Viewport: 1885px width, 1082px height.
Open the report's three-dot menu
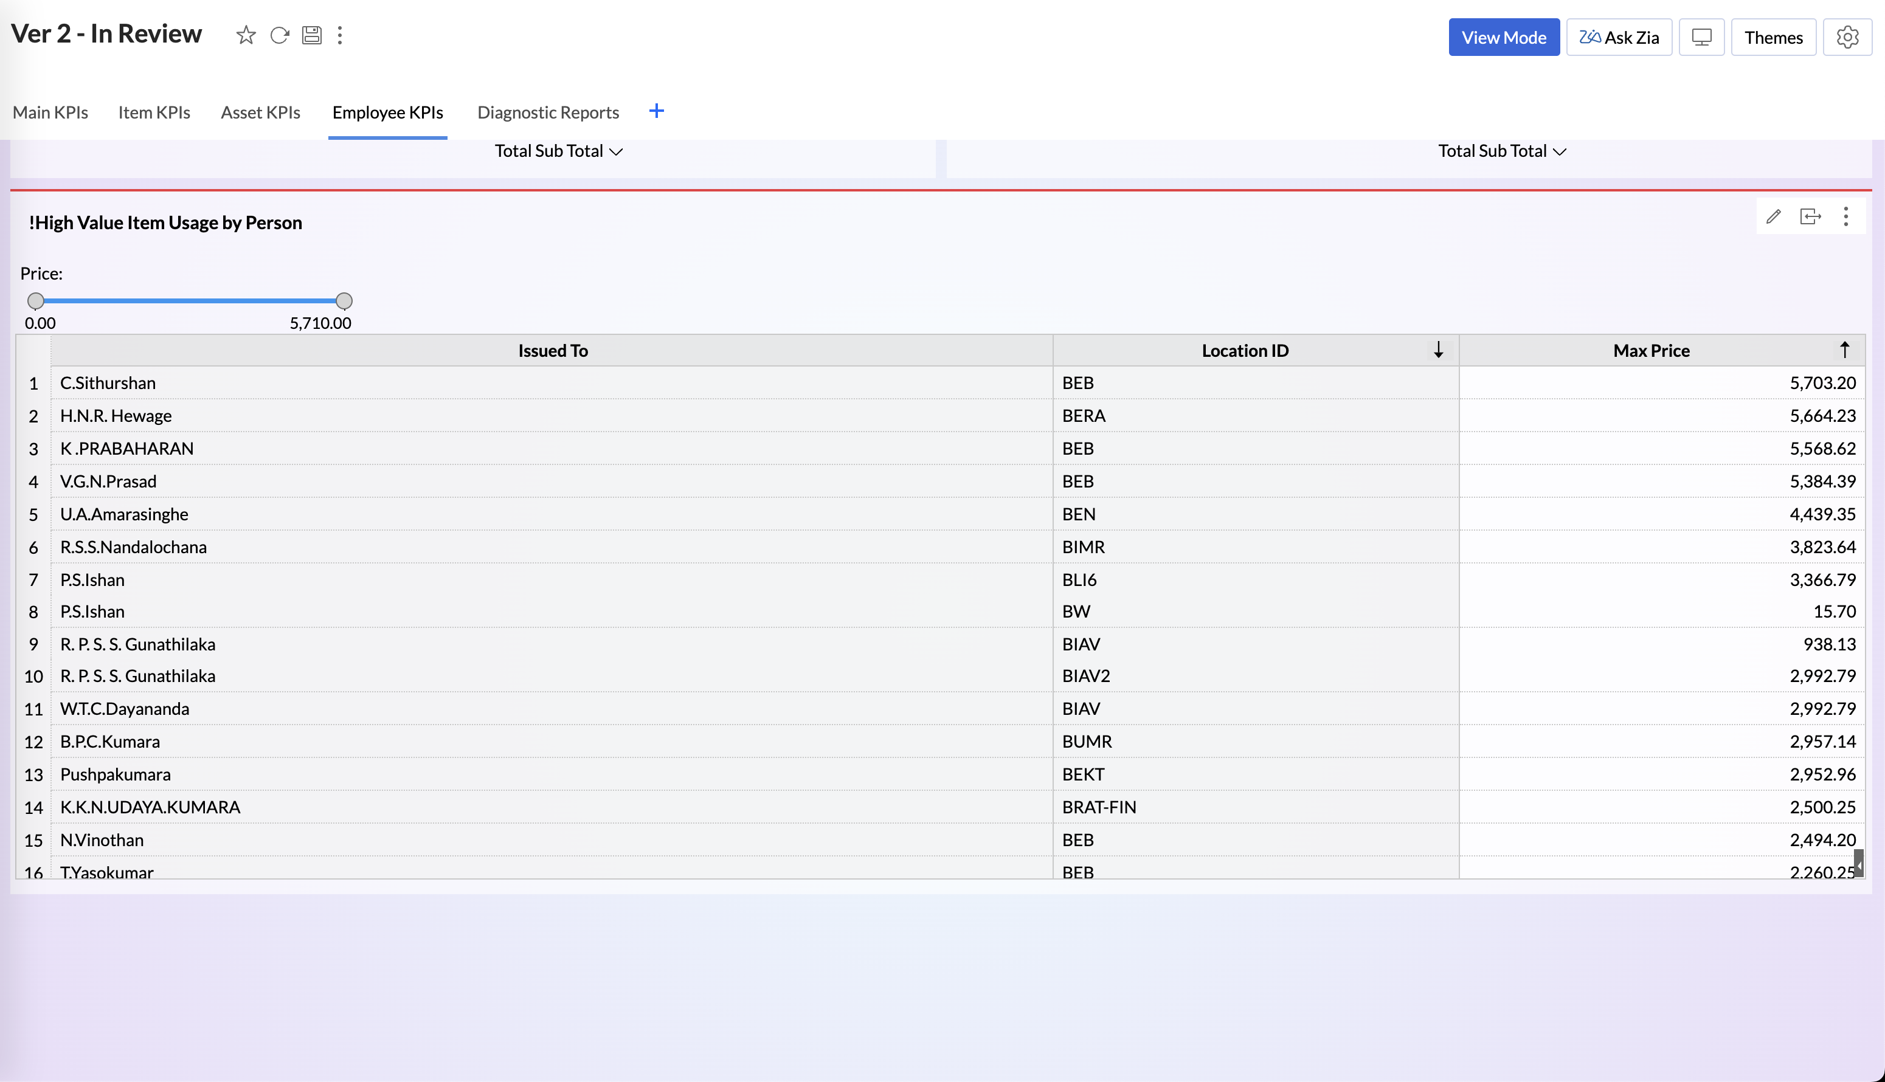pyautogui.click(x=1845, y=216)
